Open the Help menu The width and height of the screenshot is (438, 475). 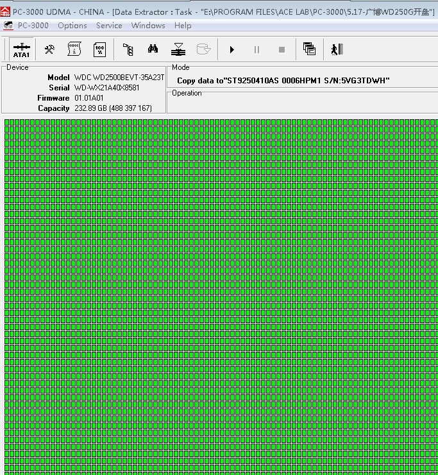[183, 26]
